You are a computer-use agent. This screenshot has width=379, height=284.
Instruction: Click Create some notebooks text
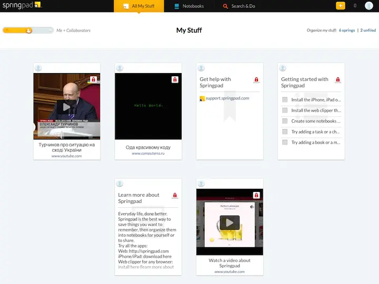(x=316, y=121)
